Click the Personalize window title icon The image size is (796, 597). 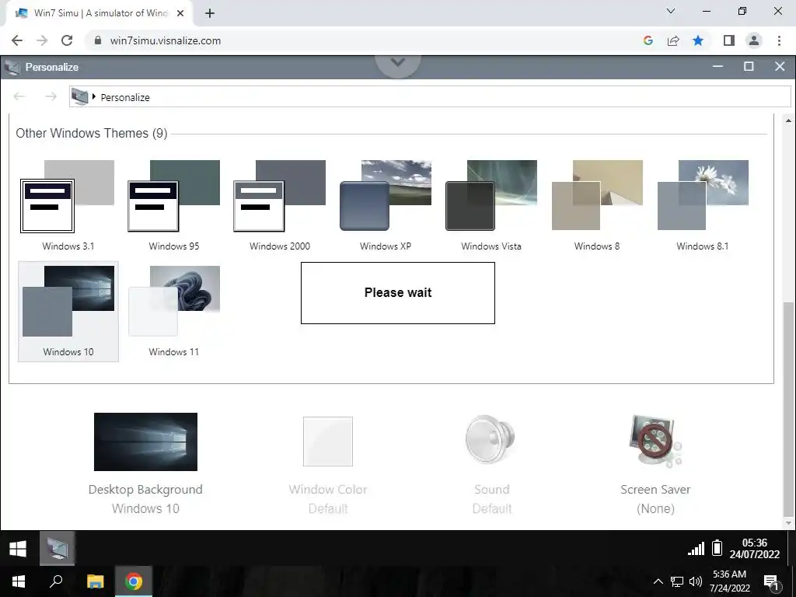(x=12, y=67)
